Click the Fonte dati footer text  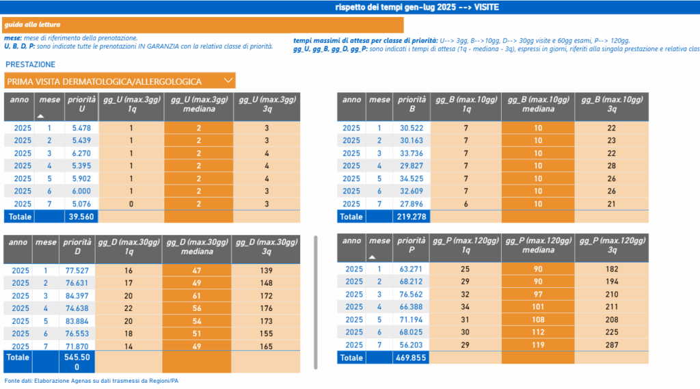(x=91, y=380)
